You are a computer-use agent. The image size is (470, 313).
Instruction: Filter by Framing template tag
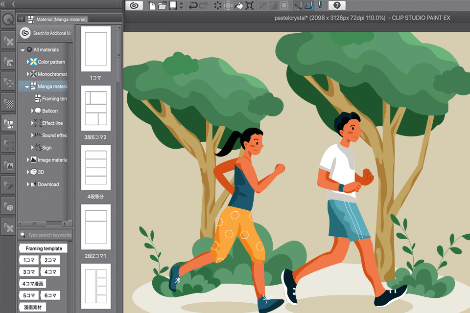tap(44, 248)
